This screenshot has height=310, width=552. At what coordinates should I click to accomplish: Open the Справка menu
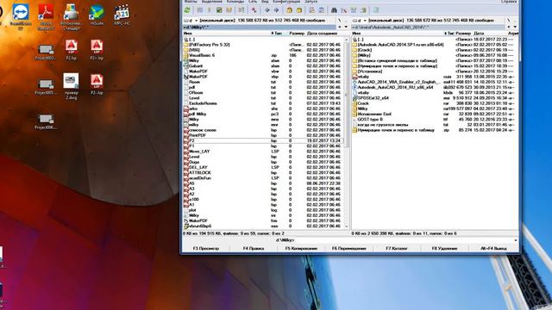click(x=509, y=2)
